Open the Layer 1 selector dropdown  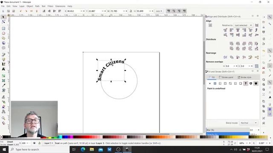point(48,143)
